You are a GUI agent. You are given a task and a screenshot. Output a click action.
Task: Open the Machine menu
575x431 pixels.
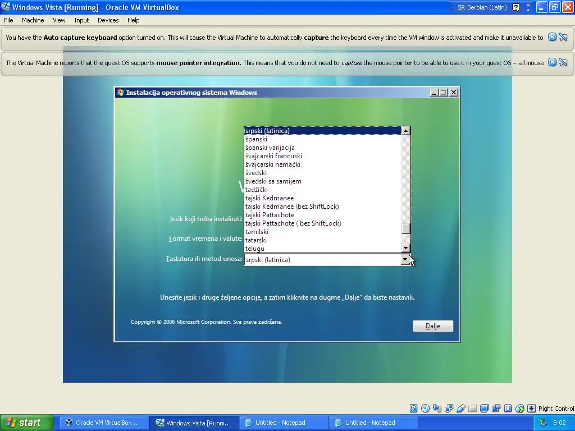tap(33, 20)
